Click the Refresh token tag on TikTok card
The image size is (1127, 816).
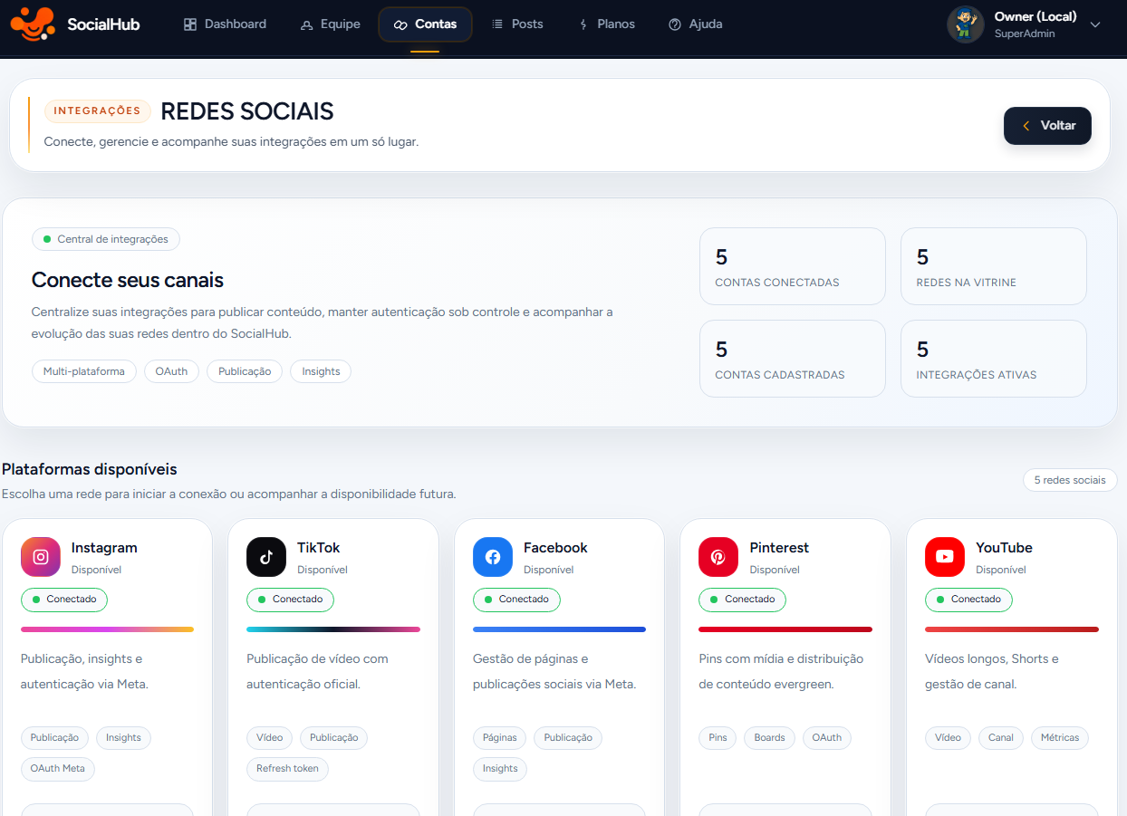pos(287,769)
